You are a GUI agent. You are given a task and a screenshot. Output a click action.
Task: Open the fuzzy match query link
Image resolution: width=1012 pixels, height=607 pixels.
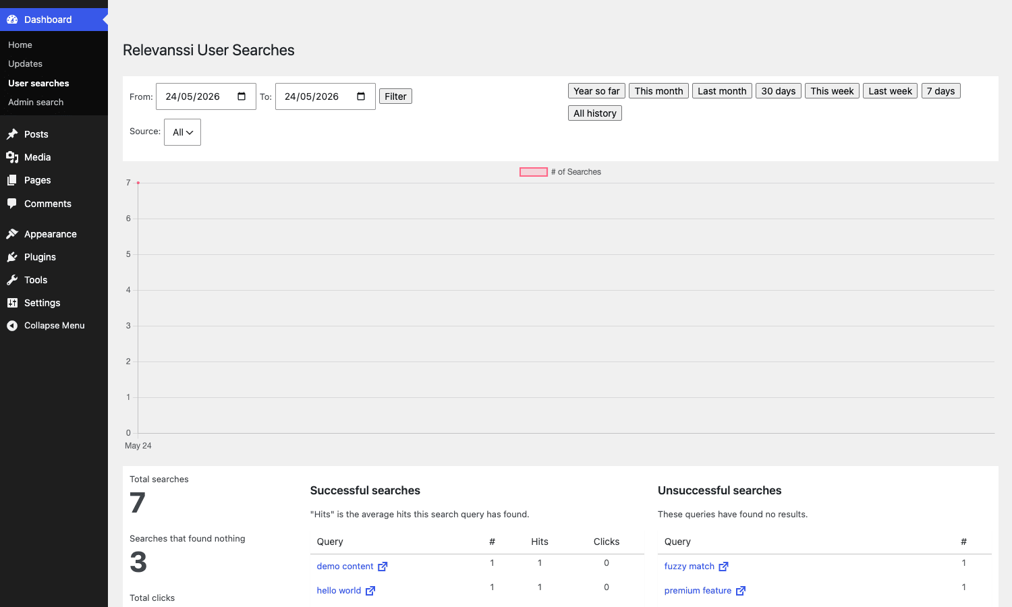[x=689, y=567]
